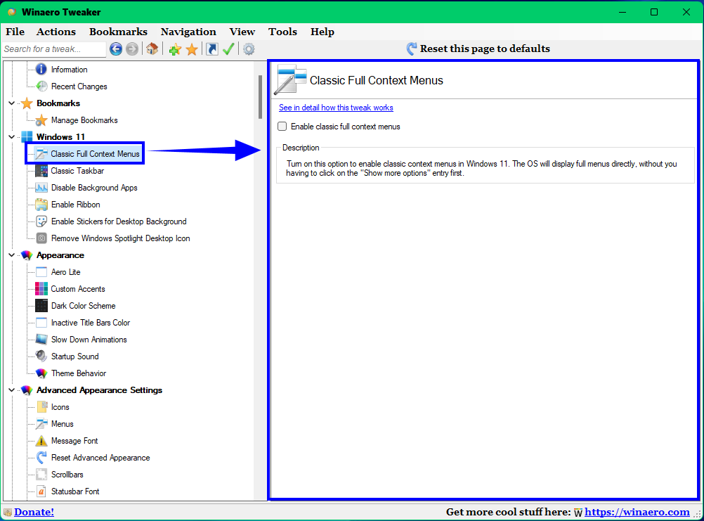This screenshot has height=521, width=704.
Task: Go to the Home page icon
Action: click(152, 49)
